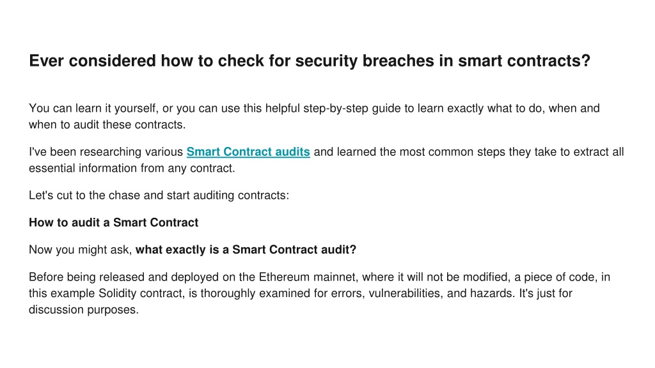The height and width of the screenshot is (368, 655).
Task: Click the bold 'what exactly is a Smart Contract audit?' text
Action: click(246, 250)
